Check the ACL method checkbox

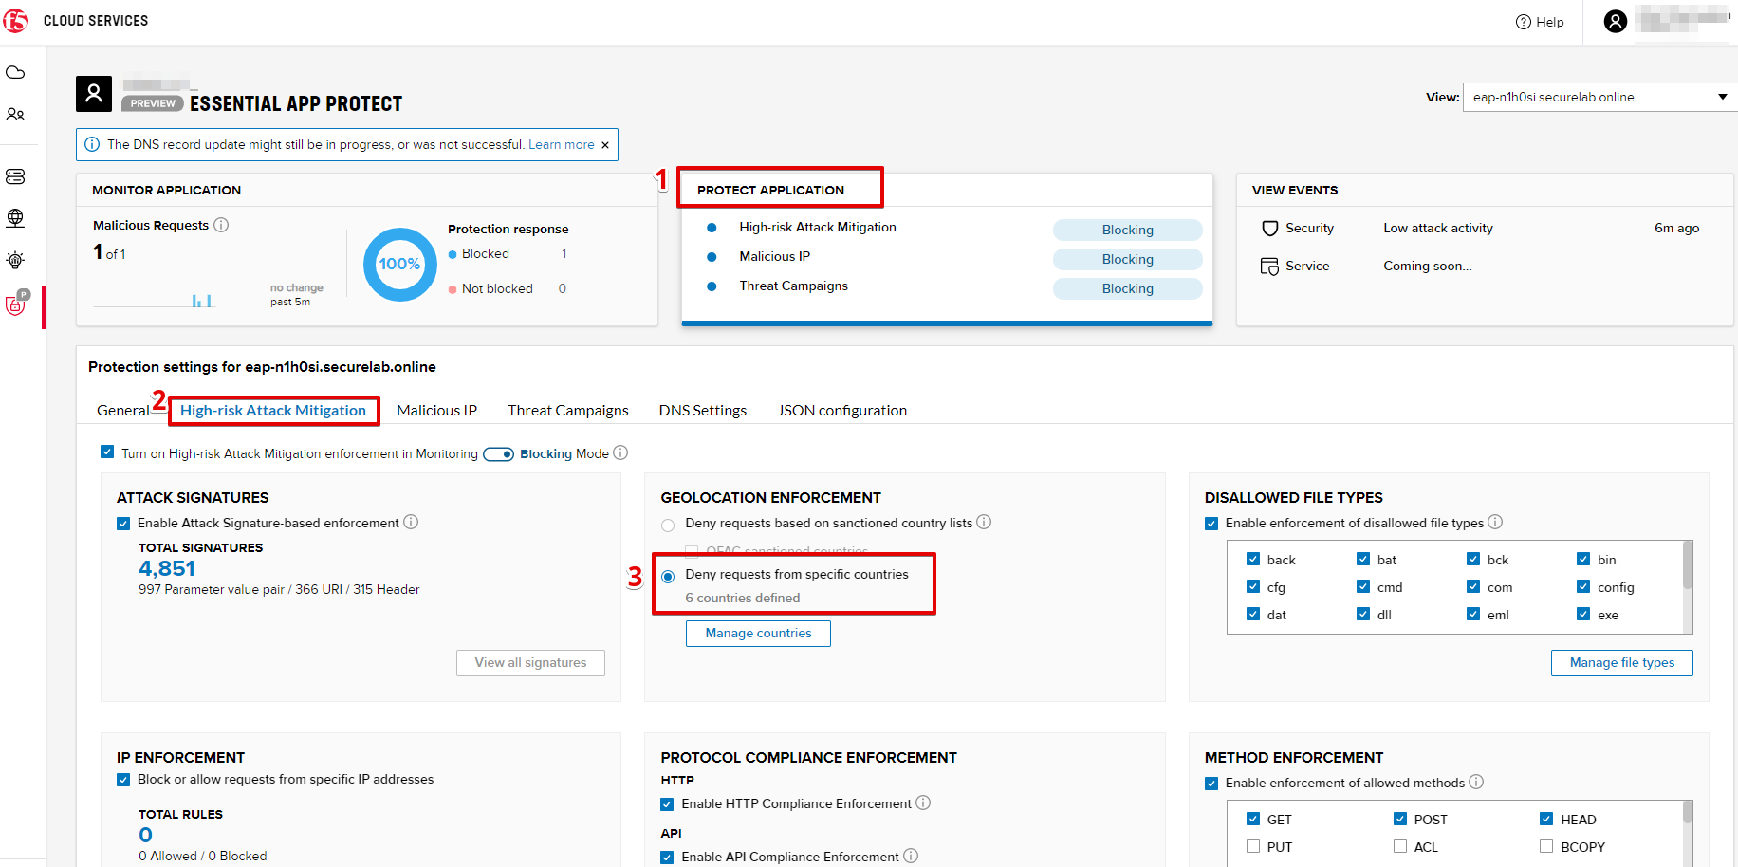[1400, 847]
